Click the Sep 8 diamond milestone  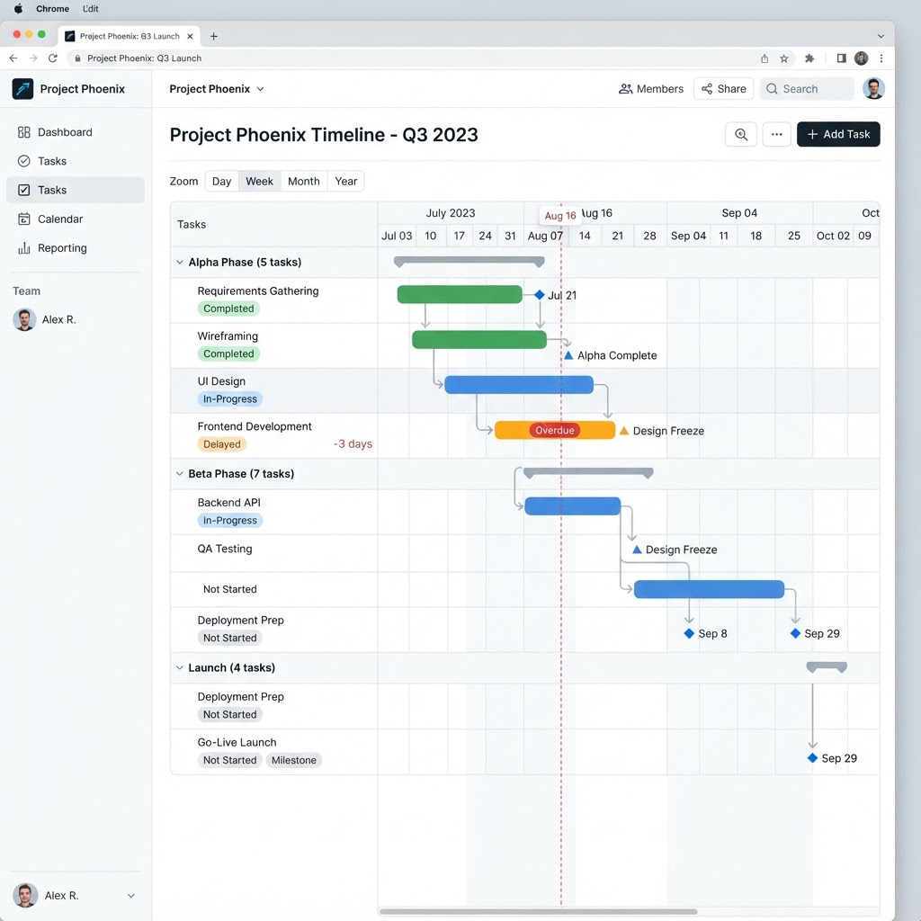689,633
